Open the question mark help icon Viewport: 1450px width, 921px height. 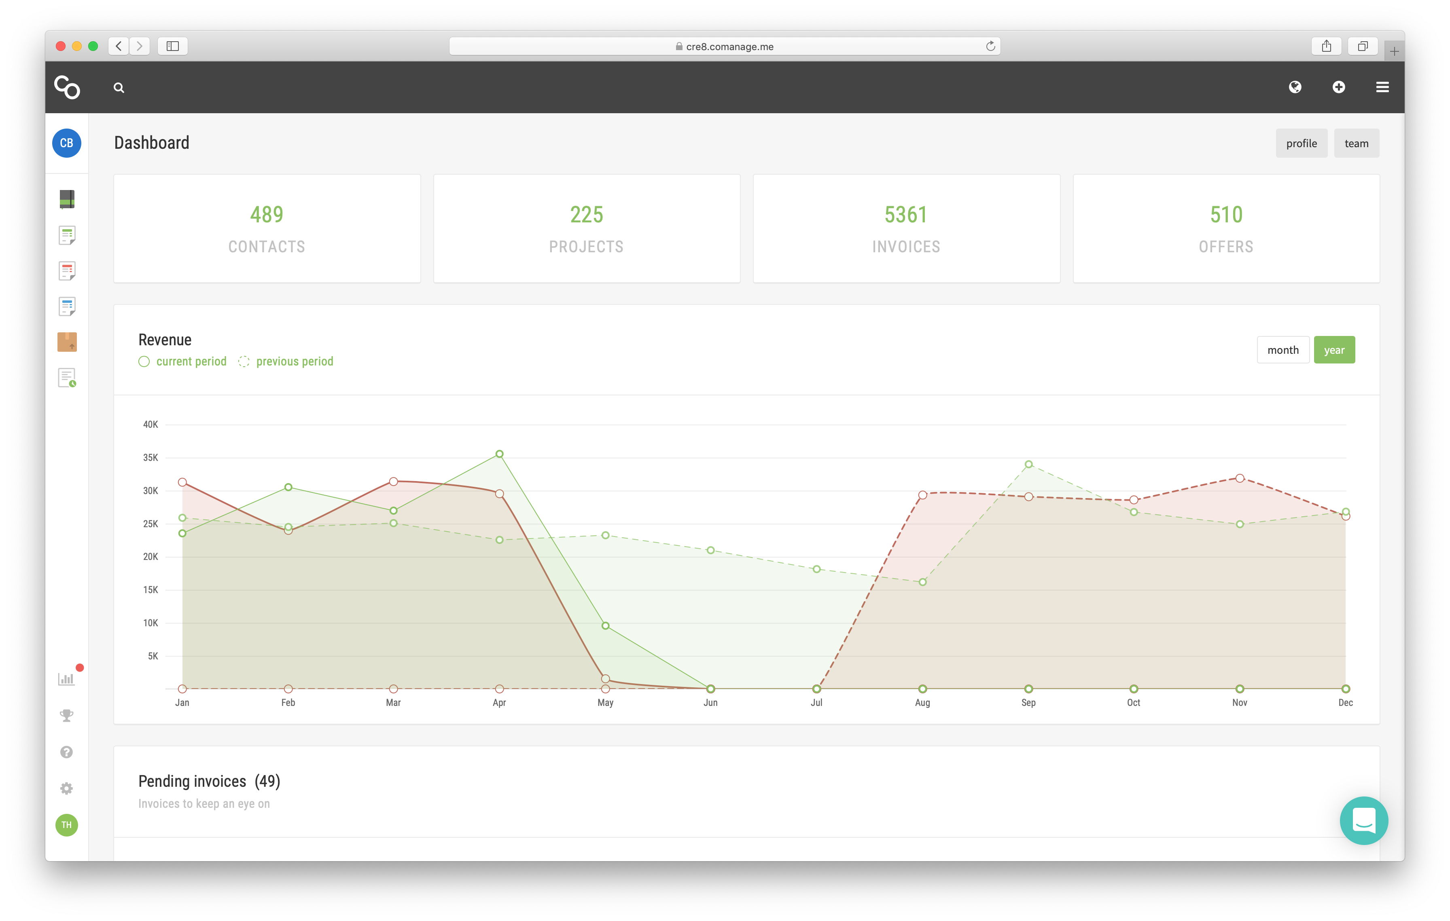[x=66, y=752]
